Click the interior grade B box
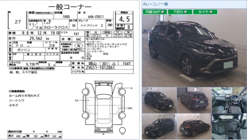Image resolution: width=247 pixels, height=140 pixels. pos(129,27)
